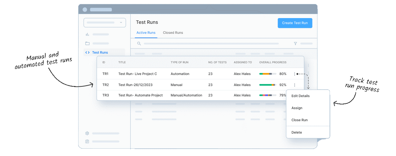Open Test Run- Automate Project

coord(140,95)
